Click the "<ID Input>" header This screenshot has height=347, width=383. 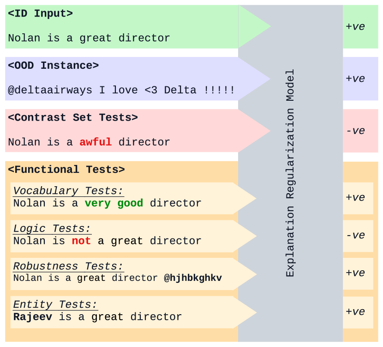41,13
